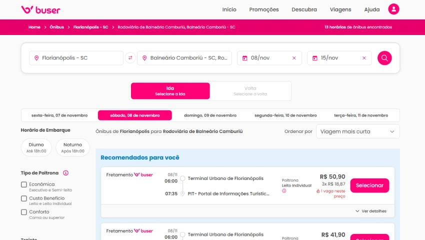The width and height of the screenshot is (425, 240).
Task: Click the origin location pin icon
Action: [x=36, y=58]
